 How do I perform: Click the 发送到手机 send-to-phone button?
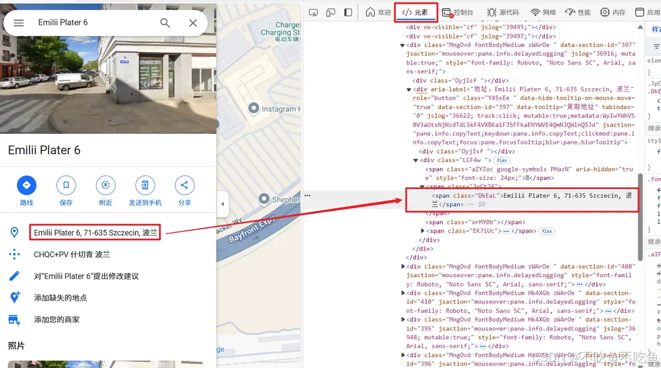(145, 191)
